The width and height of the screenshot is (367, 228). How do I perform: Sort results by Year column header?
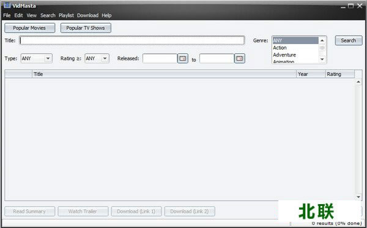tap(311, 74)
